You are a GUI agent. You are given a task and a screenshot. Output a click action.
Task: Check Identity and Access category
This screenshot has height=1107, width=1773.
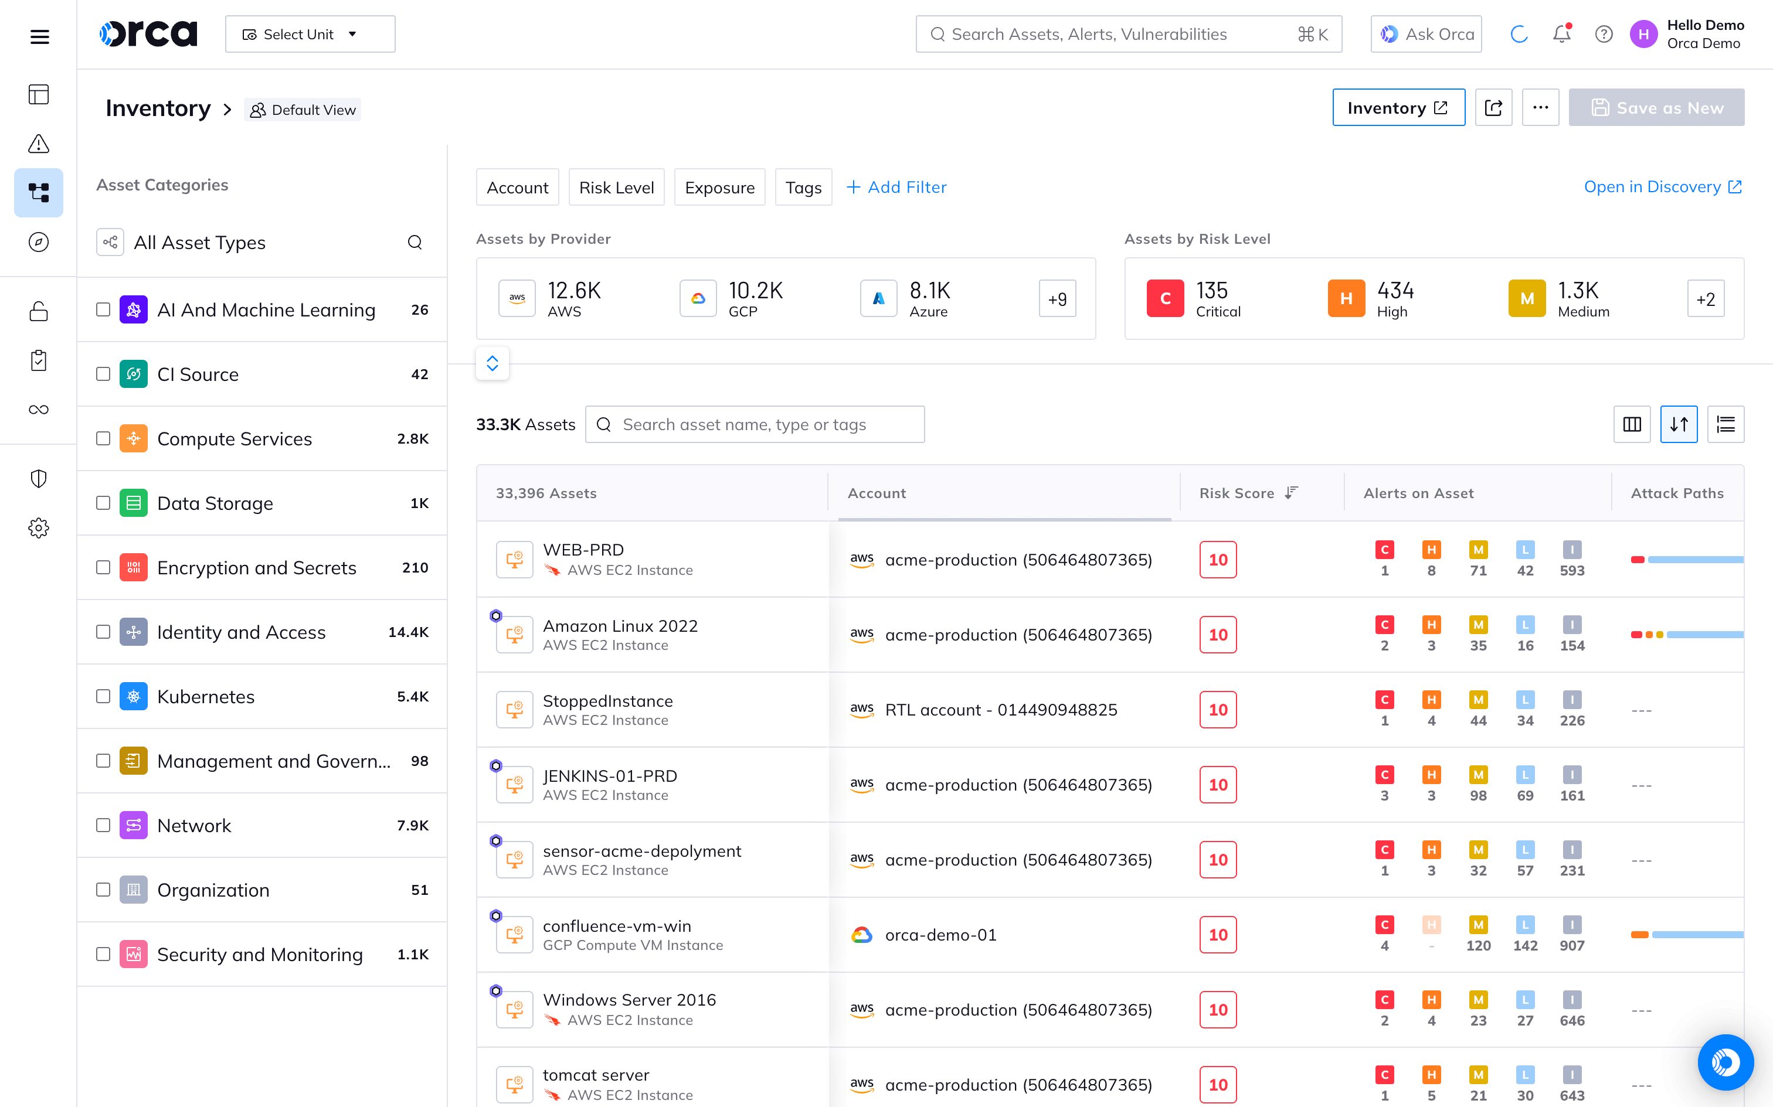(x=103, y=632)
